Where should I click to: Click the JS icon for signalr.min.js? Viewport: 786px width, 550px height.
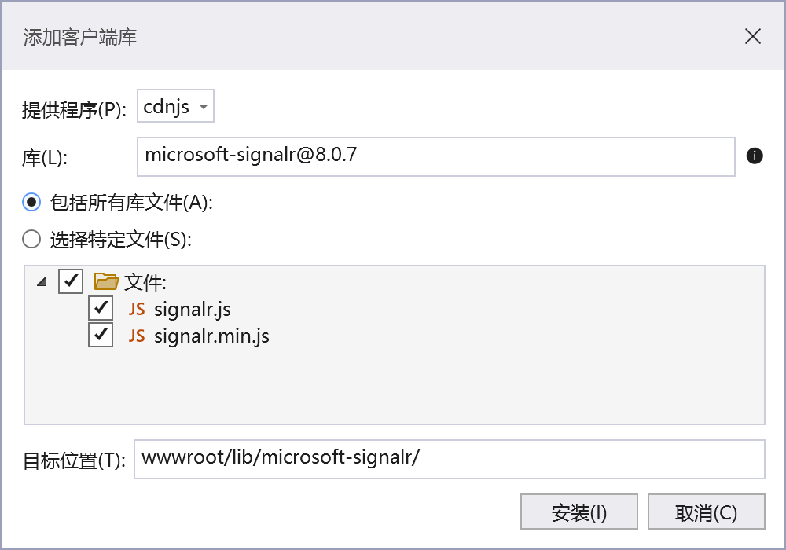pos(137,335)
